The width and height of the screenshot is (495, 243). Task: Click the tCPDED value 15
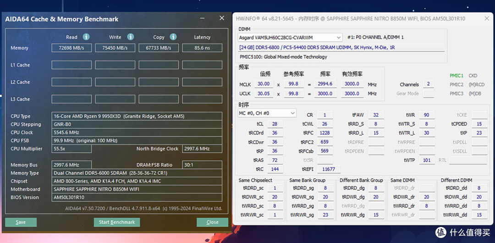click(x=479, y=124)
